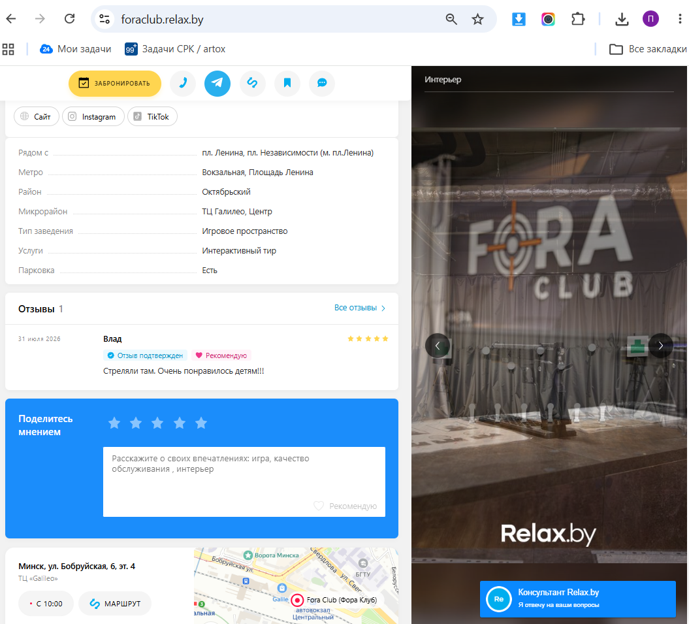Open site information icon in address bar
Viewport: 689px width, 624px height.
104,20
